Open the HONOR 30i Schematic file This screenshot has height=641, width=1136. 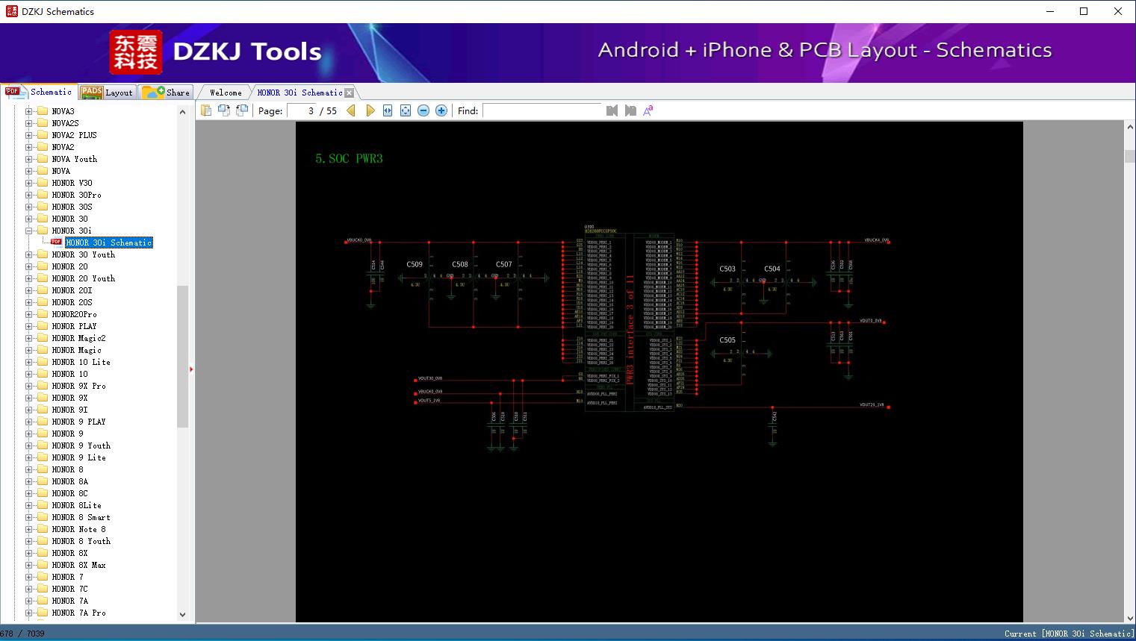coord(108,243)
